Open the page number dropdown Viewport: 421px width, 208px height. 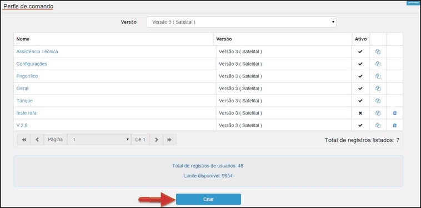coord(99,139)
